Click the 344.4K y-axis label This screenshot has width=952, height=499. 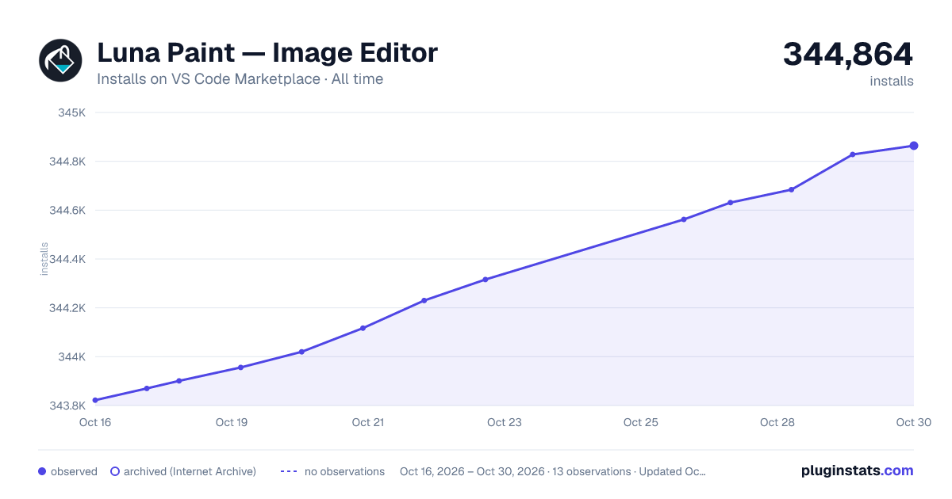click(67, 259)
